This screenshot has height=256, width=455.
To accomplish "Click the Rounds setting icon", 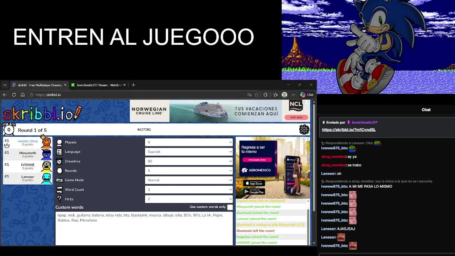I will (x=59, y=171).
